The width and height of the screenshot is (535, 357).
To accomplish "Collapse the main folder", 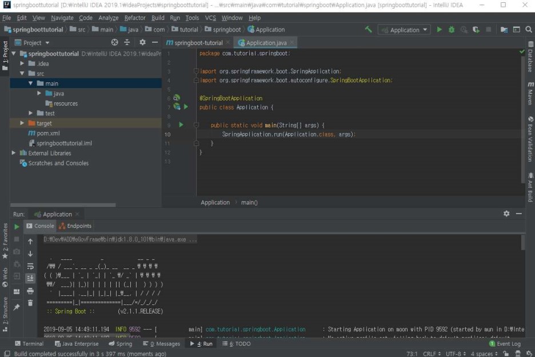I will tap(31, 83).
